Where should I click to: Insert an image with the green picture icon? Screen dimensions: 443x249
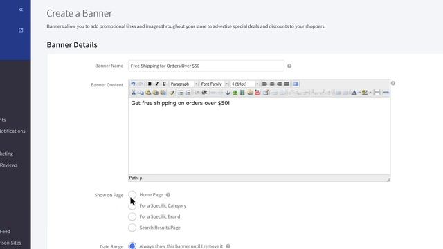[235, 92]
